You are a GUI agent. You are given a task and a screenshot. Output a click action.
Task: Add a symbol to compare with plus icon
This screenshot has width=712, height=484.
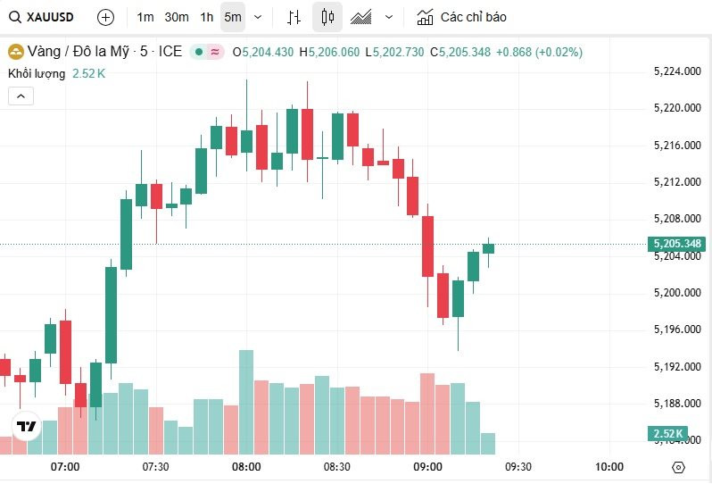point(106,17)
